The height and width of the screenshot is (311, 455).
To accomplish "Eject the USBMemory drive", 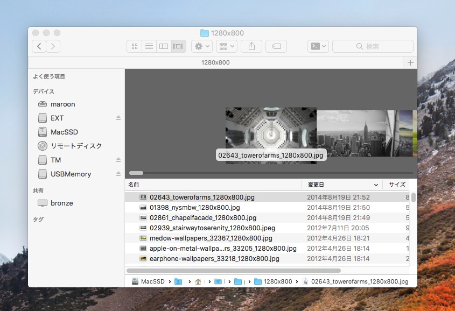I will (x=118, y=174).
